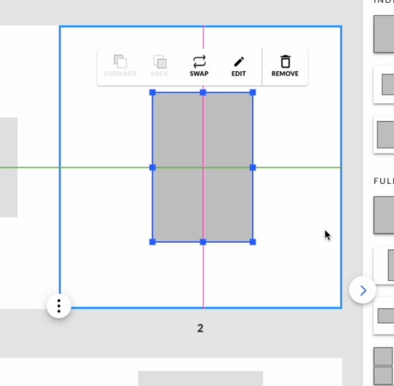Image resolution: width=394 pixels, height=386 pixels.
Task: Click the Swap icon in the toolbar
Action: coord(199,62)
